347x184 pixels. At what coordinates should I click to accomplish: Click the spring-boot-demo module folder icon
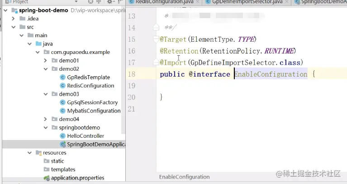(14, 10)
